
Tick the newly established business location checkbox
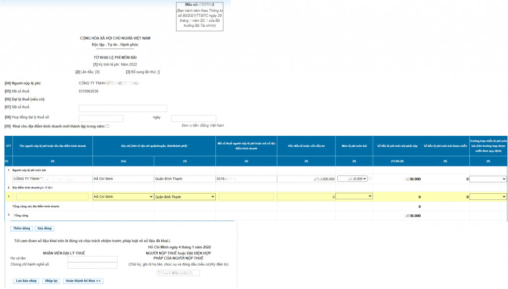click(x=107, y=126)
